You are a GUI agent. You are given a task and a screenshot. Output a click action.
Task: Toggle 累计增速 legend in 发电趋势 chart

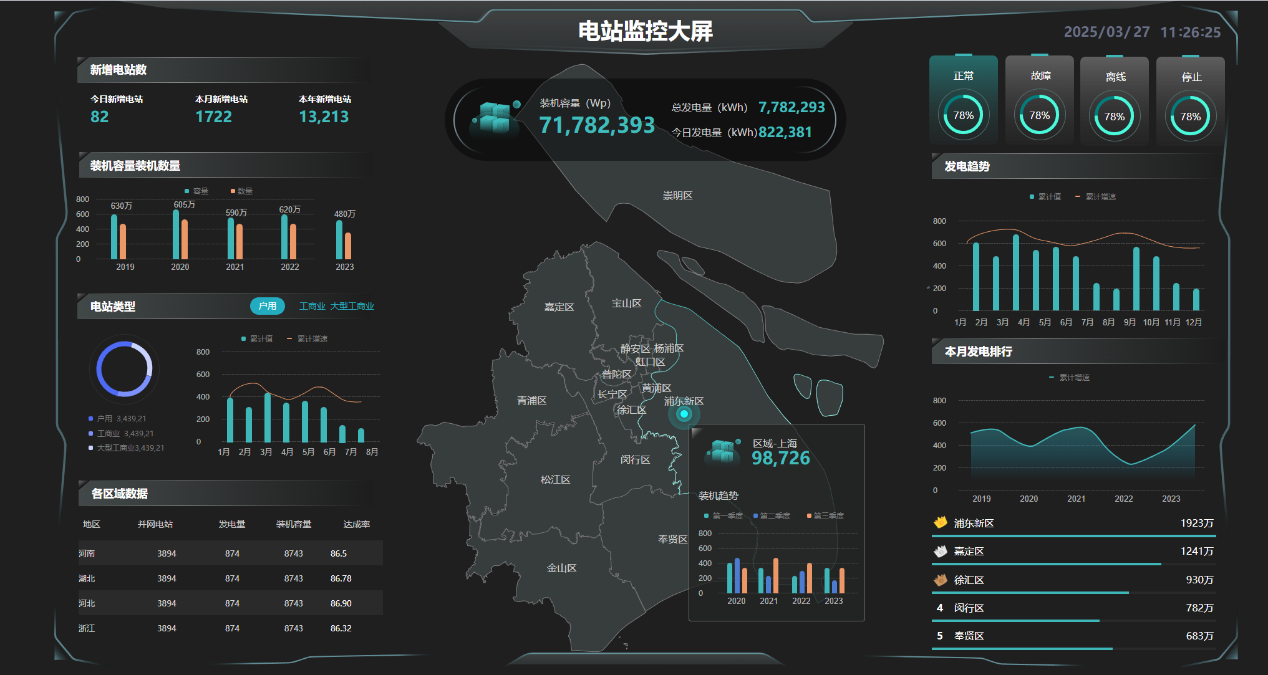pos(1095,197)
